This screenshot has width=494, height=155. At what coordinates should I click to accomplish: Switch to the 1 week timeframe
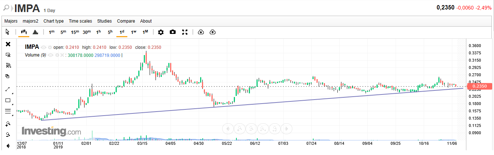(134, 32)
